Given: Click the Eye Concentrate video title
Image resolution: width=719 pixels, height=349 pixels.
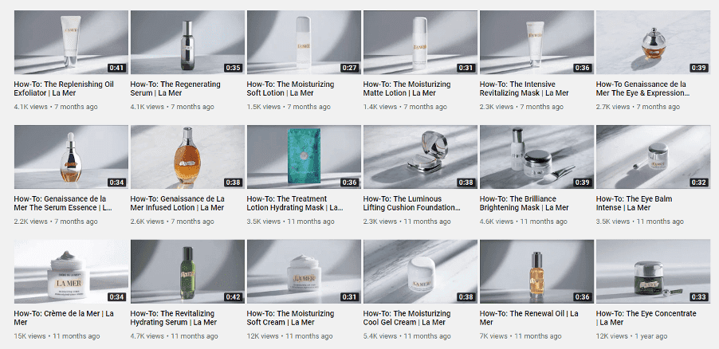Looking at the screenshot, I should coord(646,318).
